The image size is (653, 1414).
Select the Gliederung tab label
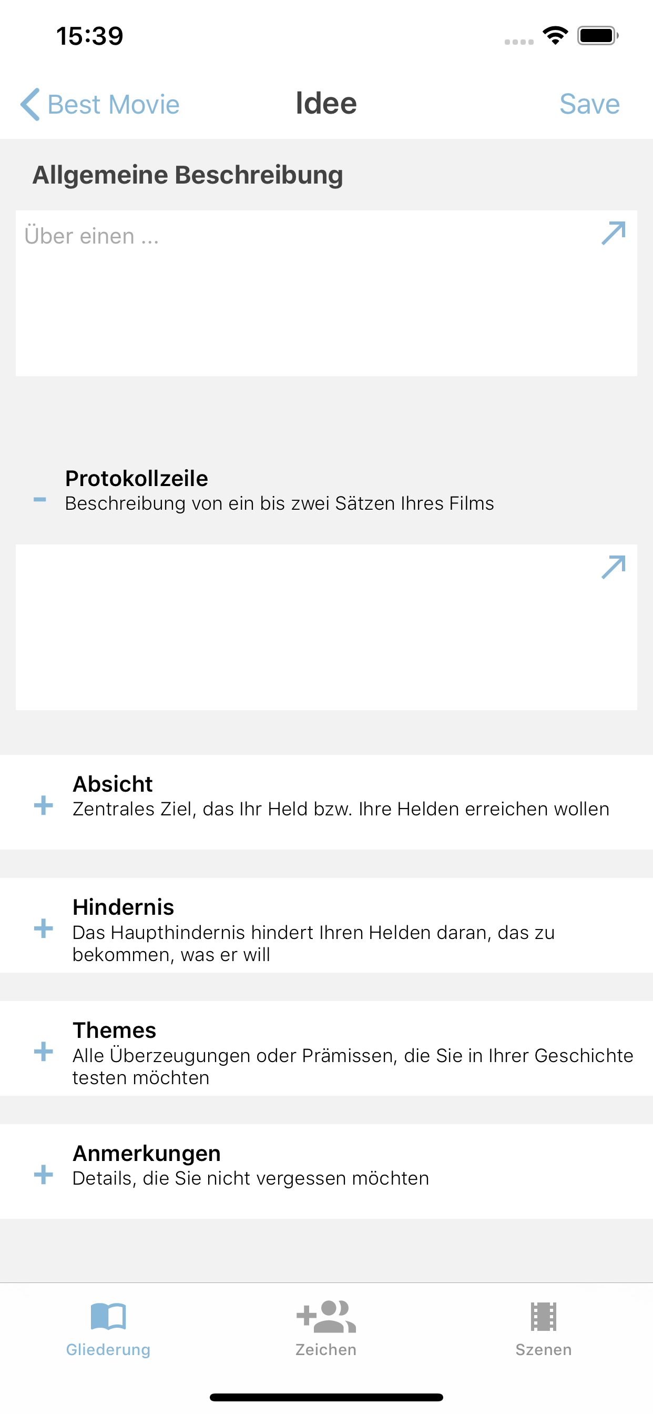point(108,1349)
